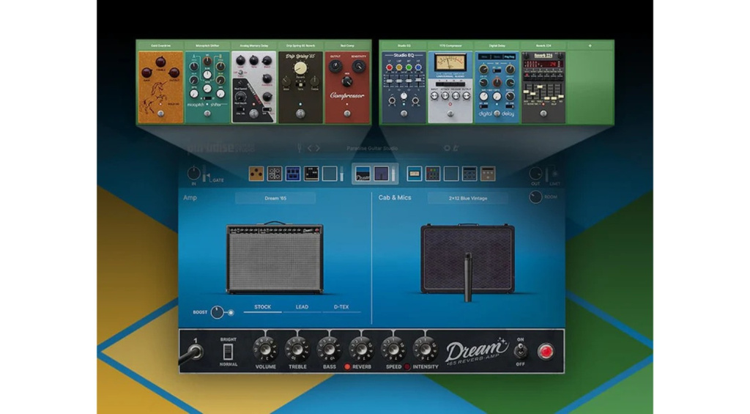The image size is (750, 414).
Task: Click the BOOST amount knob
Action: (217, 312)
